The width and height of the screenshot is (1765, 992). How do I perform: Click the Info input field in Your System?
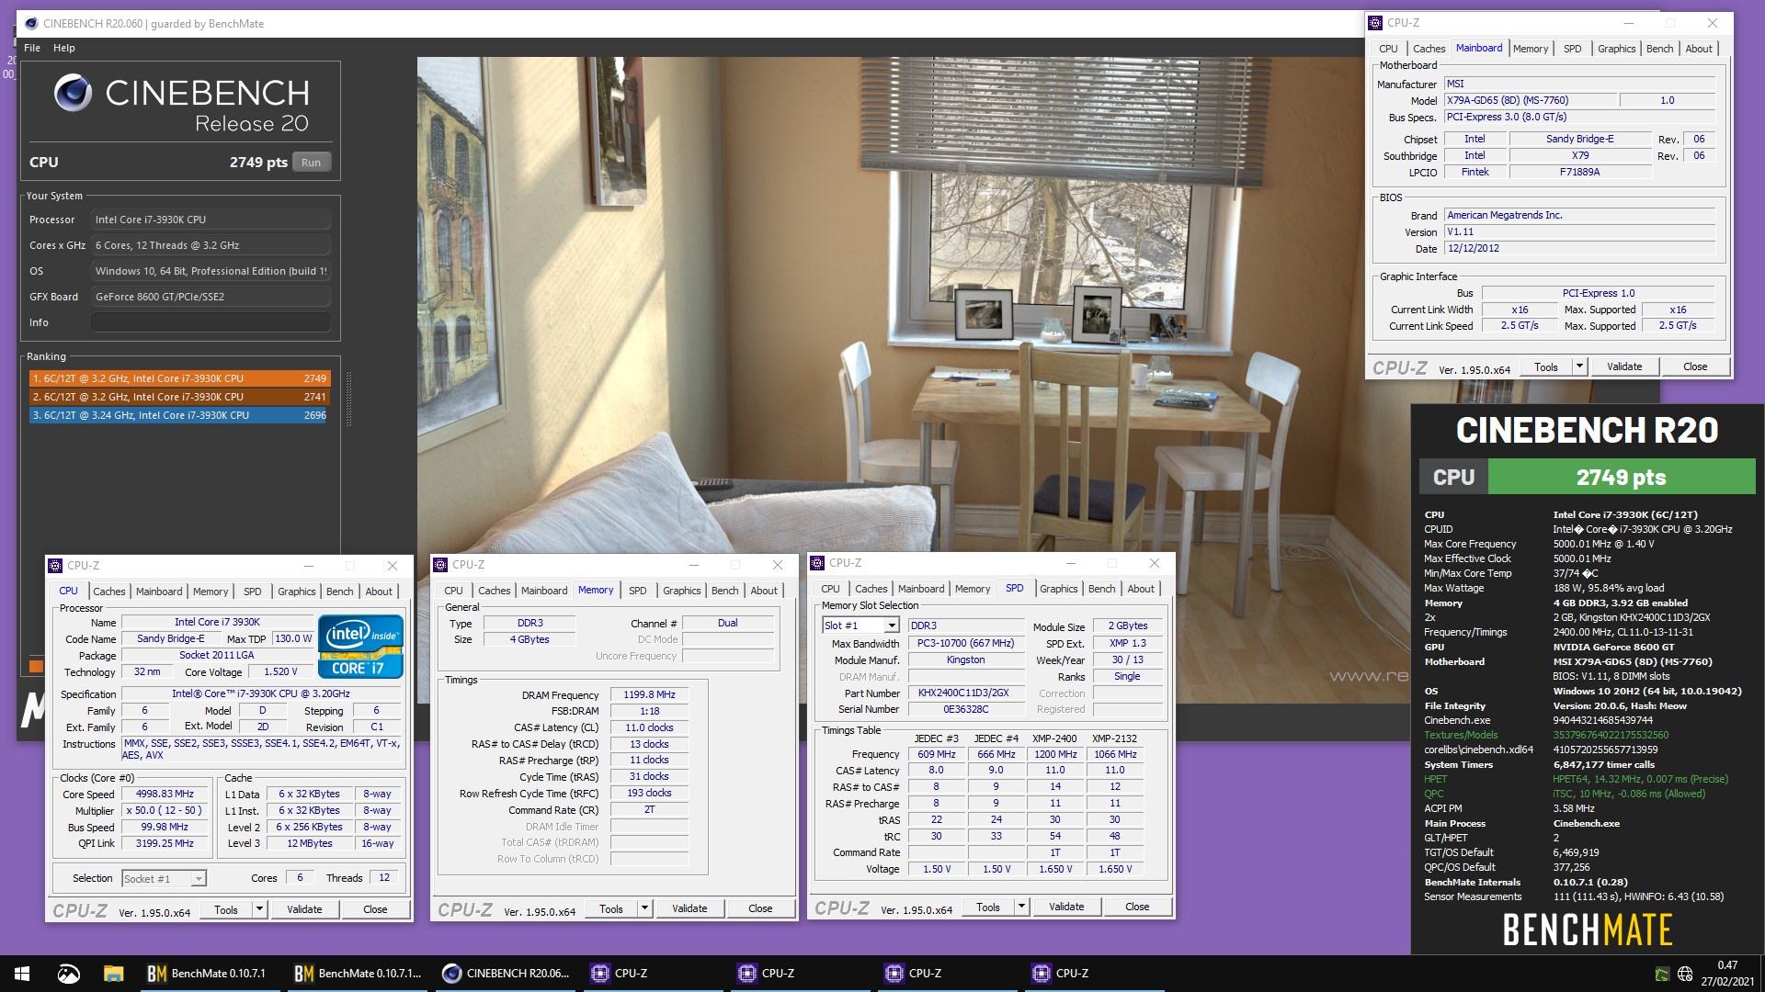pos(211,322)
